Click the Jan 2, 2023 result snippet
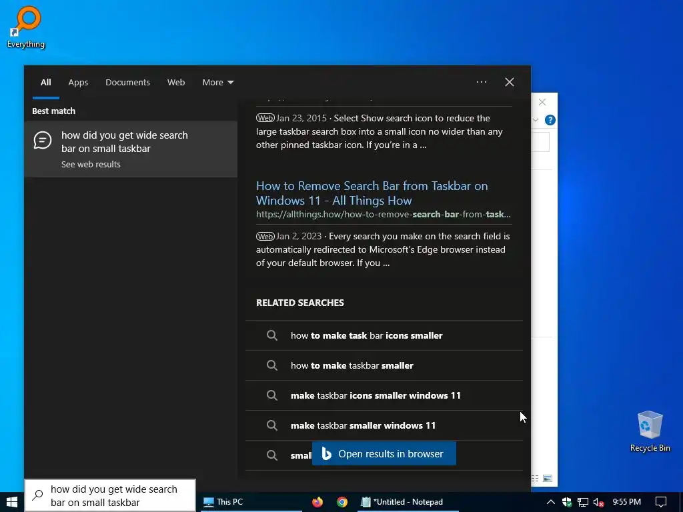Image resolution: width=683 pixels, height=512 pixels. [x=383, y=249]
